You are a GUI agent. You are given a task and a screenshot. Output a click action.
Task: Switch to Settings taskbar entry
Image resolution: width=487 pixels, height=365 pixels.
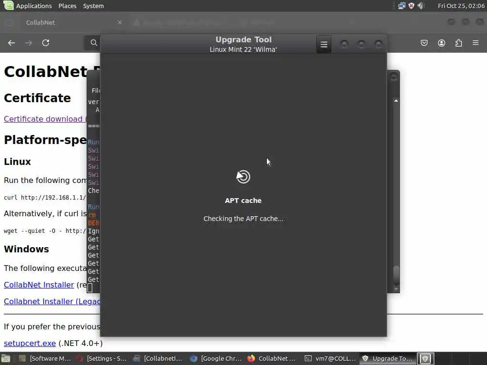[103, 358]
